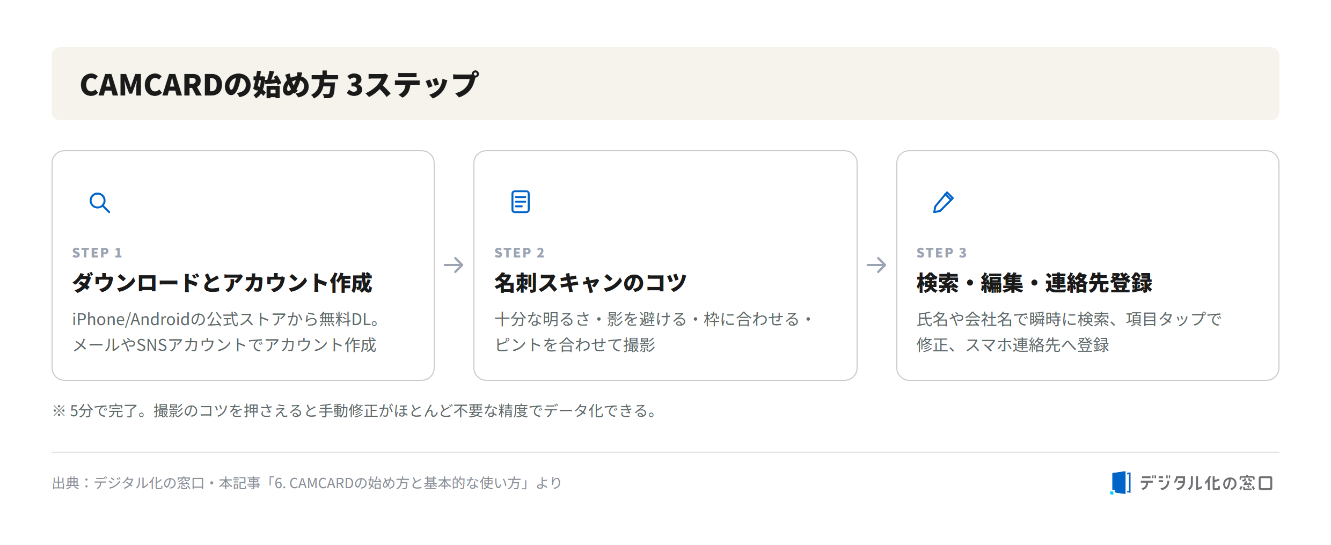Select the STEP 1 label
This screenshot has width=1331, height=545.
coord(97,253)
